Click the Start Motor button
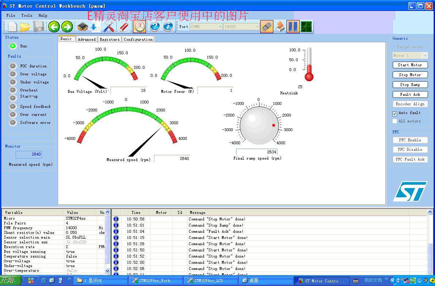This screenshot has height=286, width=435. click(410, 65)
